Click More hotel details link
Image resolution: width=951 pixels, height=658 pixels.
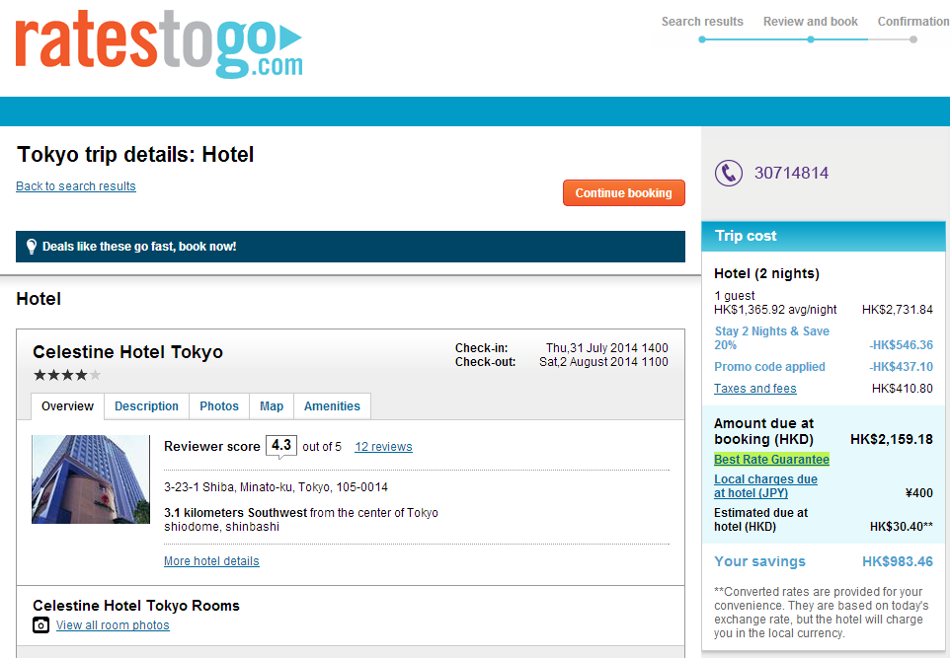pyautogui.click(x=211, y=561)
